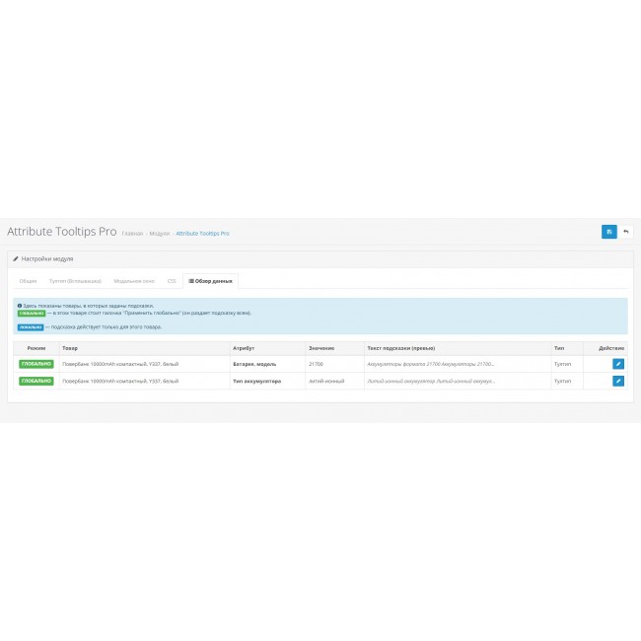
Task: Click the pencil icon beside 'Настройки модуля'
Action: (16, 258)
